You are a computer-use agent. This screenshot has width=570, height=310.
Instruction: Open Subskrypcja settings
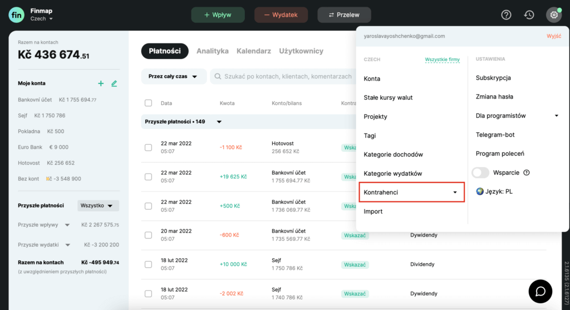point(493,78)
